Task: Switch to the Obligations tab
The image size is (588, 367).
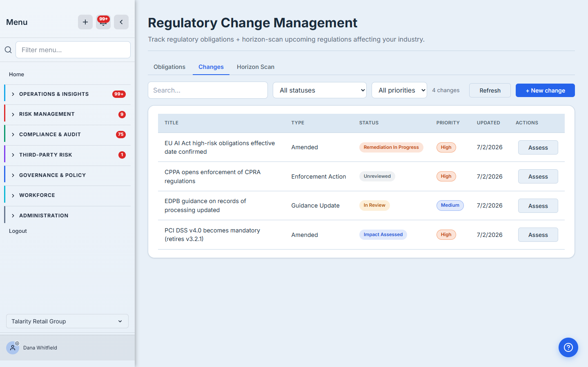Action: tap(169, 67)
